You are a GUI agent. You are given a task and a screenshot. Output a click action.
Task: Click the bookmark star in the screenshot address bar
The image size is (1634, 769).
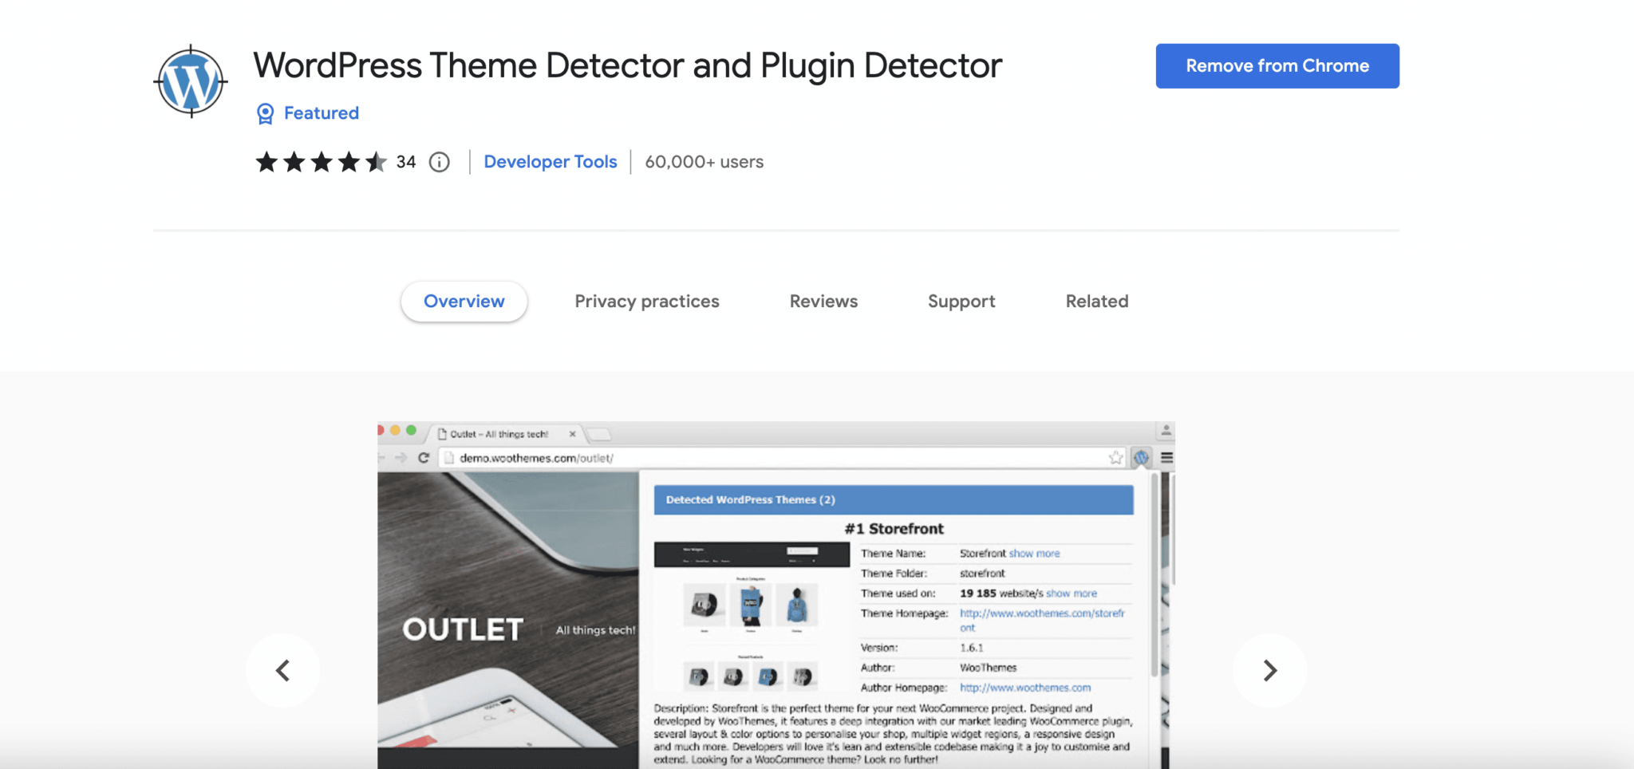1115,457
